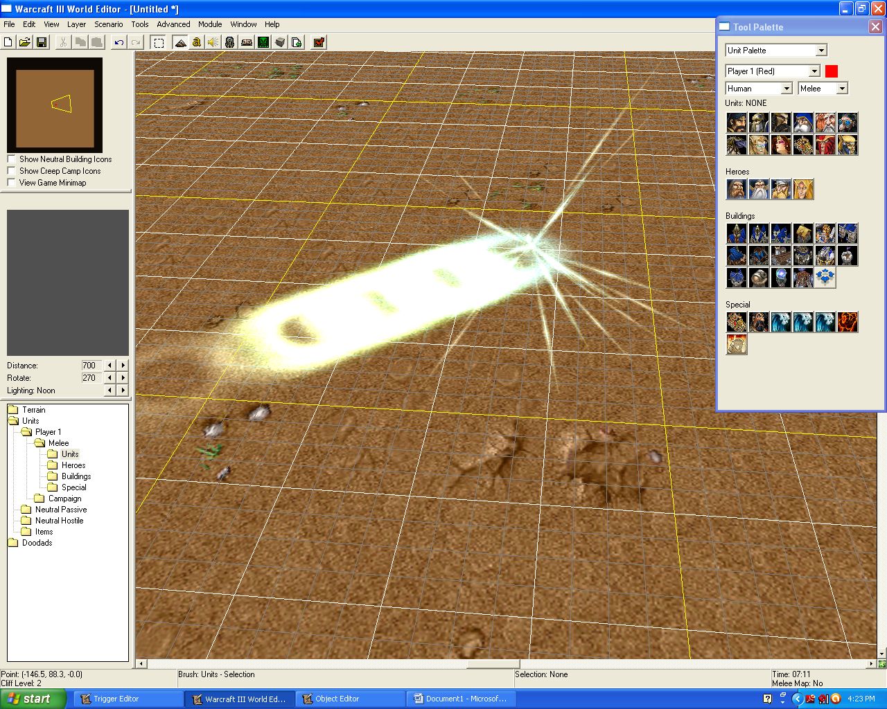Click the red player color swatch
Viewport: 887px width, 709px height.
(832, 71)
